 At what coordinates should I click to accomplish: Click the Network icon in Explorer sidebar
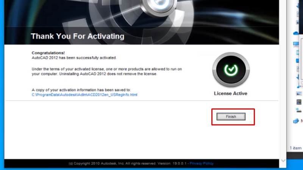coord(296,121)
